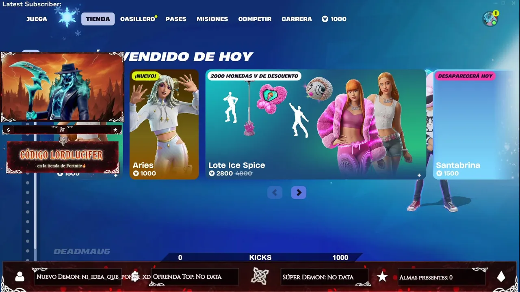Open the MISIONES tab
Screen dimensions: 520x292
[x=212, y=19]
